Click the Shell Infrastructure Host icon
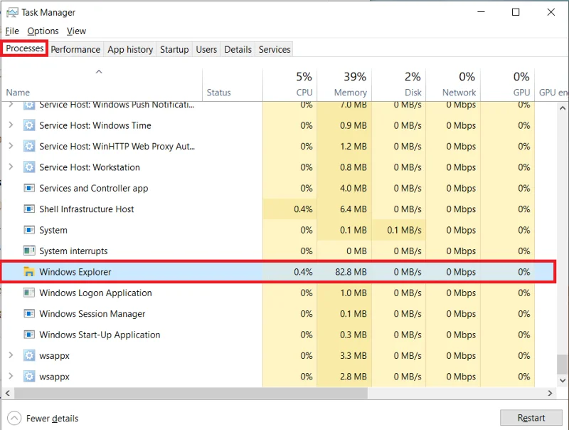This screenshot has height=430, width=569. pyautogui.click(x=29, y=209)
